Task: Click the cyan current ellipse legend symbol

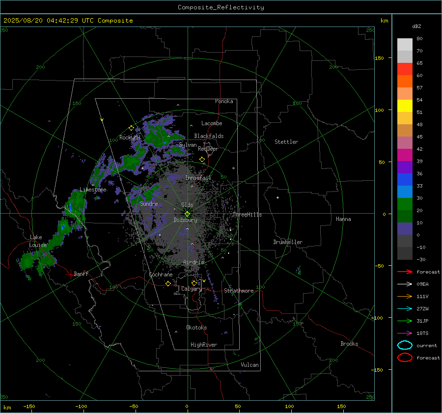Action: [x=405, y=345]
